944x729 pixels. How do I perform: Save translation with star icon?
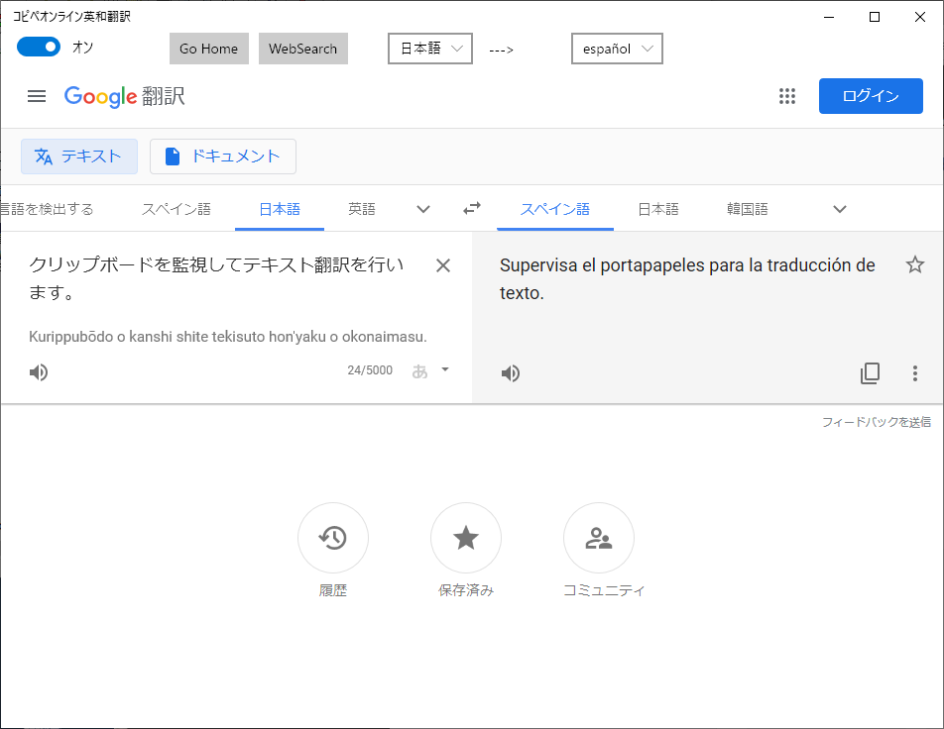click(915, 264)
